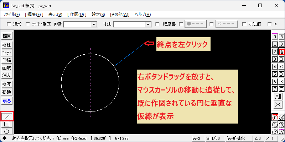Toggle checkbox beside the <--- button
The height and width of the screenshot is (142, 285).
(212, 24)
